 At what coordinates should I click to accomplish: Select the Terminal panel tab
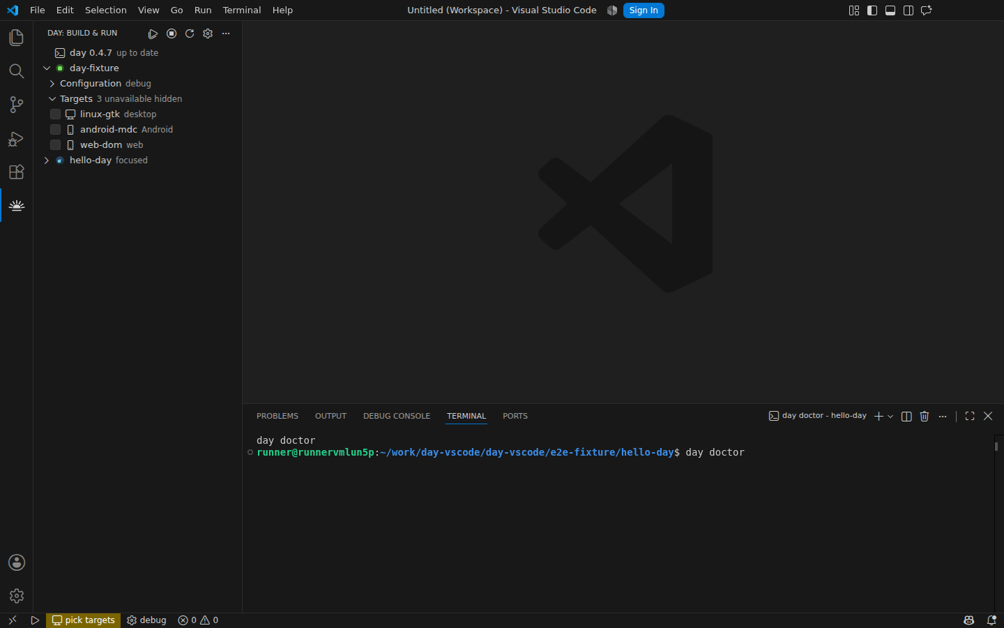coord(466,416)
